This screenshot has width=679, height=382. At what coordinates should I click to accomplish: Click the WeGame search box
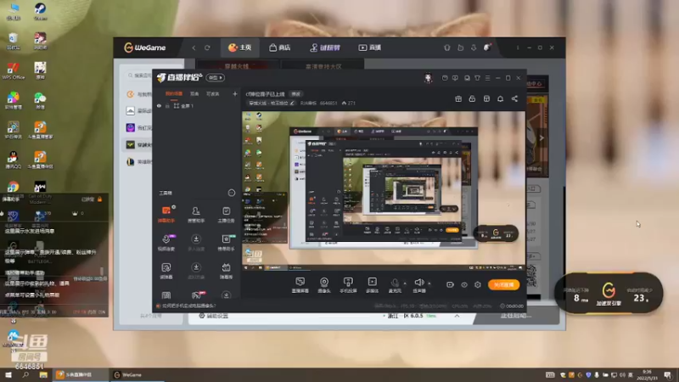pos(139,76)
